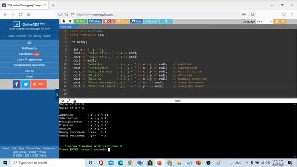Click the shield tracking protection icon
Screen dimensions: 297x167
tap(60, 14)
